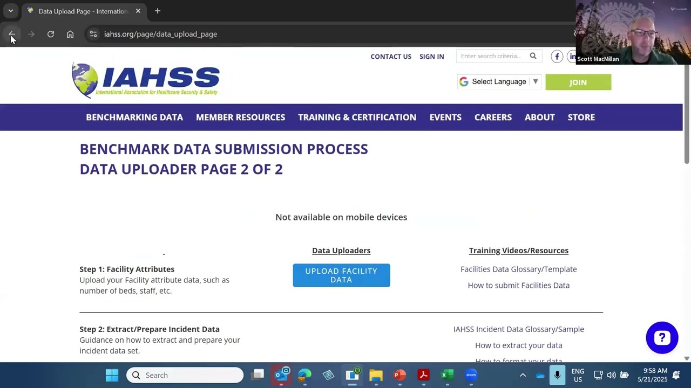The image size is (691, 388).
Task: Click the browser back arrow
Action: [12, 34]
